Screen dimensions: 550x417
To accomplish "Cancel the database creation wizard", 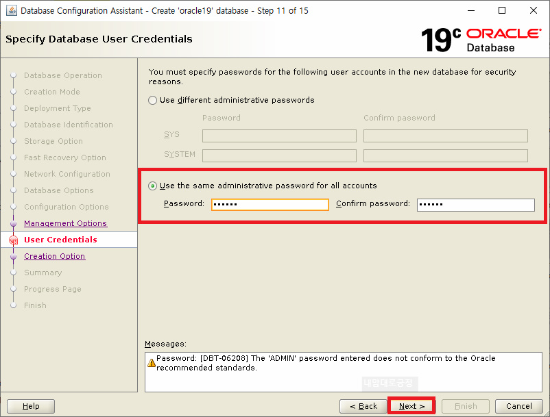I will coord(518,406).
